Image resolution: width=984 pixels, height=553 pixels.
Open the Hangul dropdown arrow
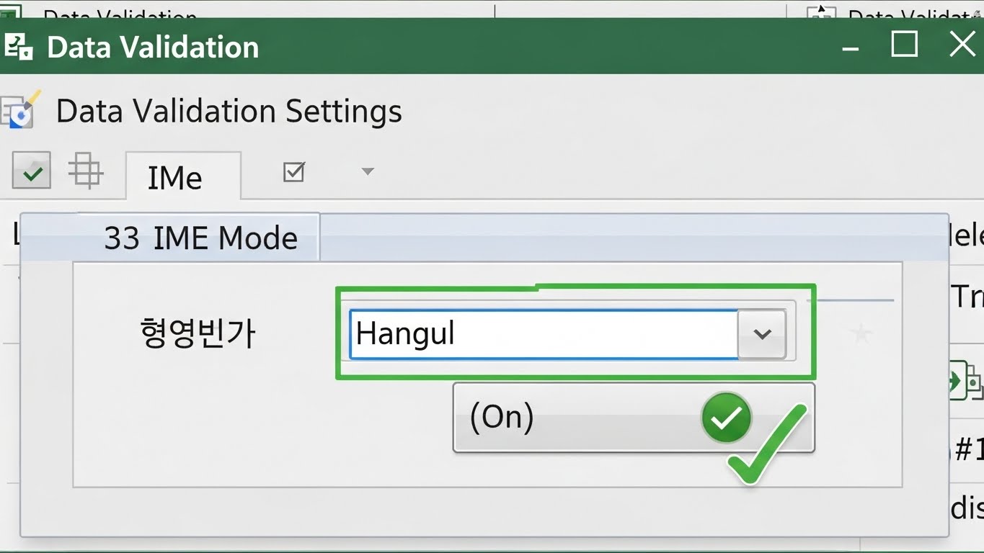pyautogui.click(x=762, y=334)
